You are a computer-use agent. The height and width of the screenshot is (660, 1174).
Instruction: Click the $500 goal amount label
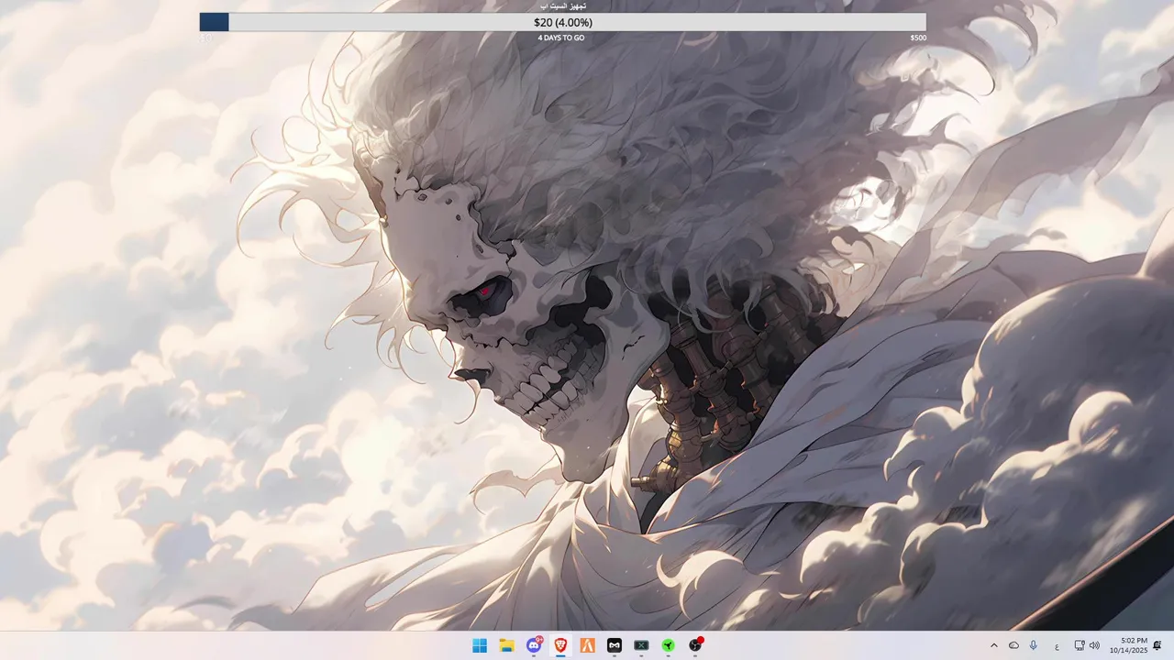918,38
